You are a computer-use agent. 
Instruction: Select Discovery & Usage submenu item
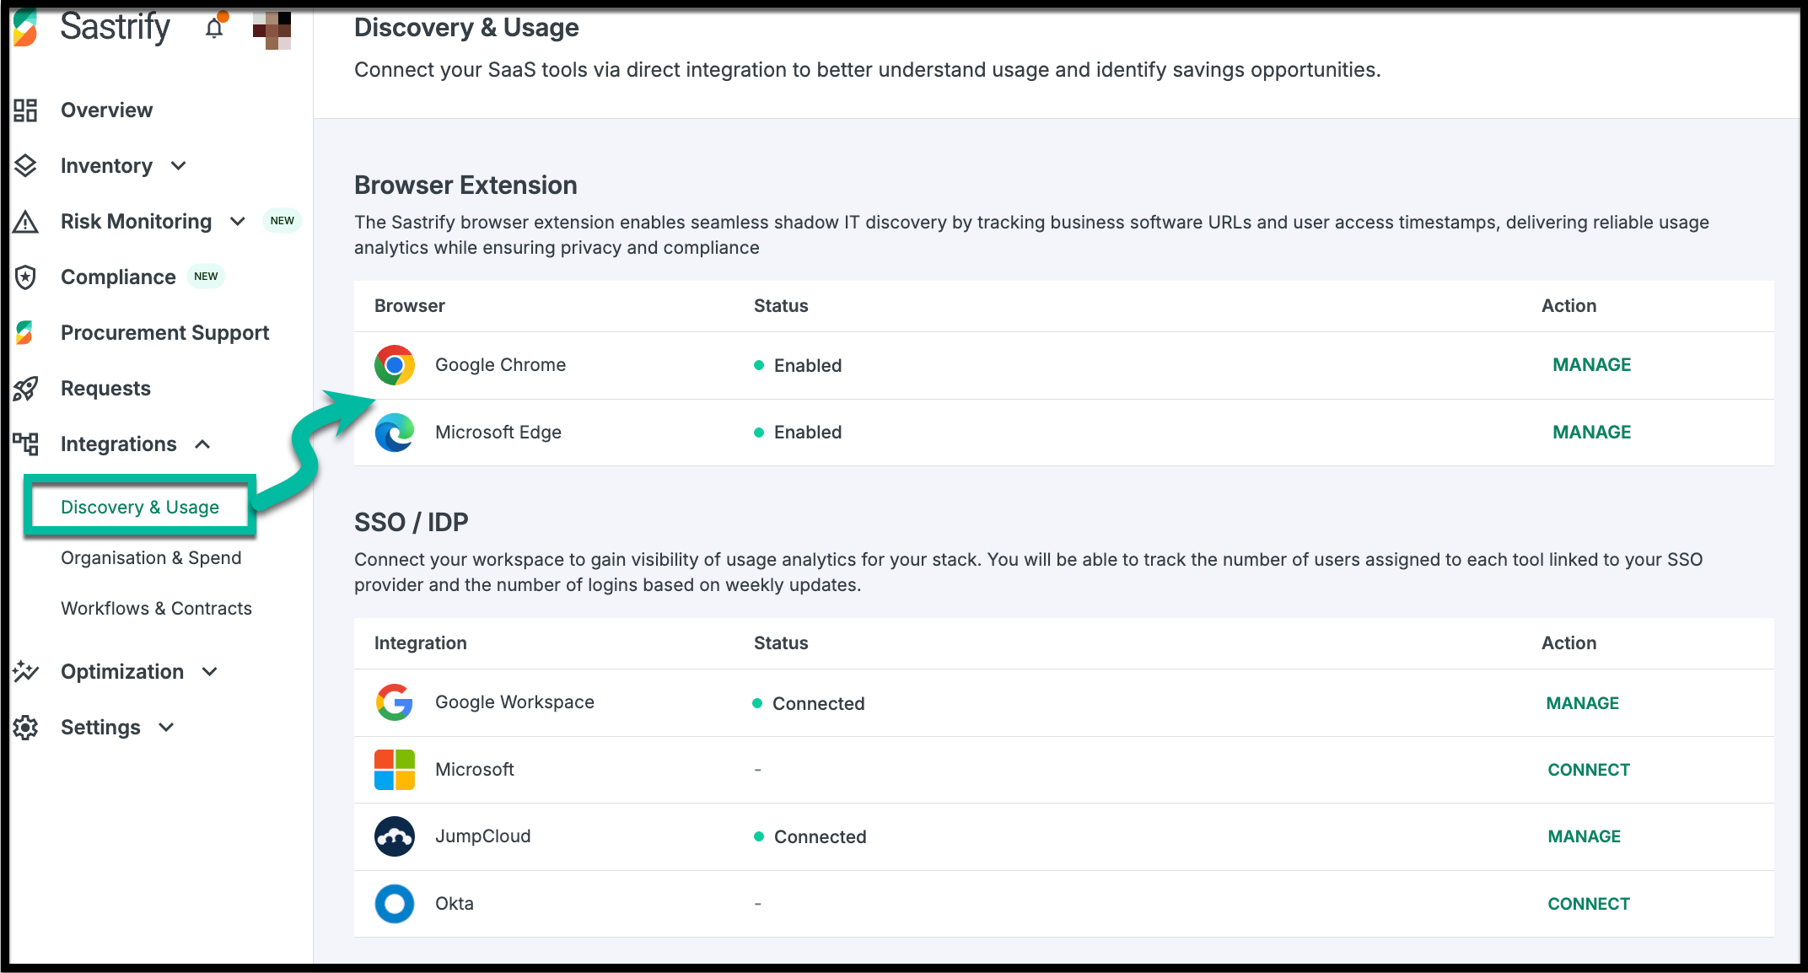coord(140,507)
